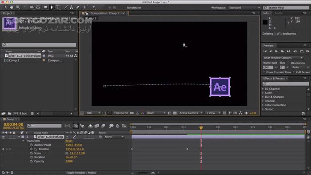Select the Hand tool
This screenshot has height=175, width=311.
pos(12,8)
